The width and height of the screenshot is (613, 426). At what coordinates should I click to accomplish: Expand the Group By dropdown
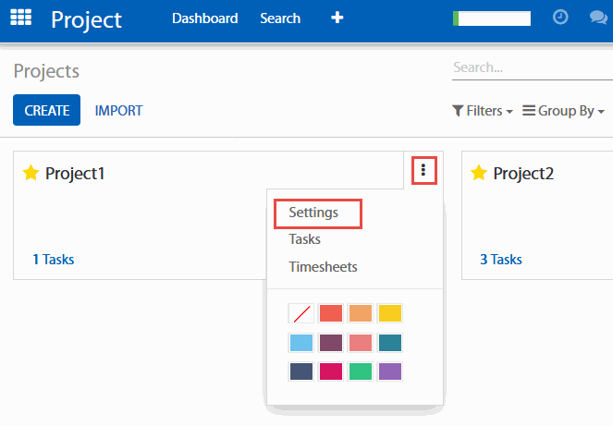(x=563, y=111)
